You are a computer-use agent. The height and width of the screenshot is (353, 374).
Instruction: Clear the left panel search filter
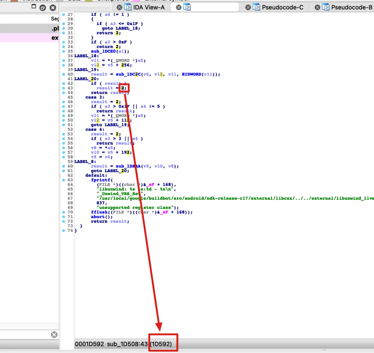54,335
